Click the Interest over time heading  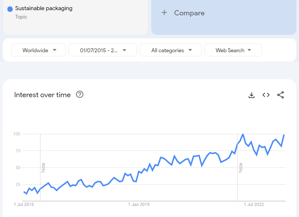42,95
